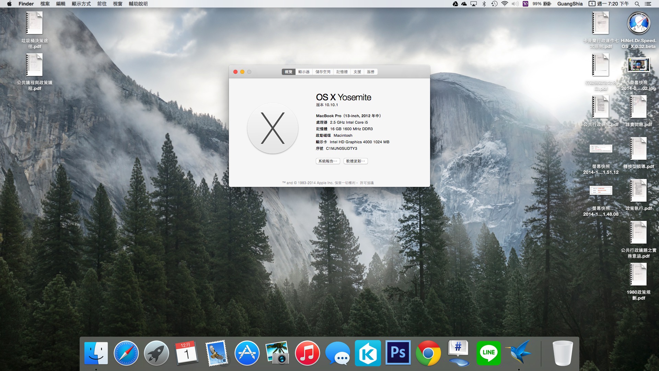Select the 公共行政研究.pdf file

(601, 111)
